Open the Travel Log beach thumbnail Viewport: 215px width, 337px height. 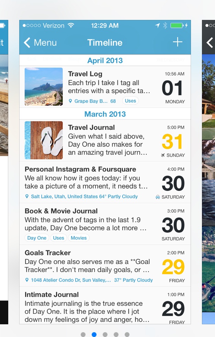[x=44, y=87]
